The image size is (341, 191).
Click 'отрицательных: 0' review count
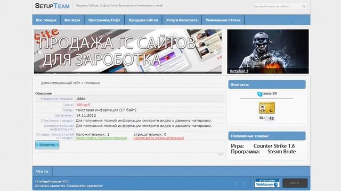pyautogui.click(x=150, y=134)
